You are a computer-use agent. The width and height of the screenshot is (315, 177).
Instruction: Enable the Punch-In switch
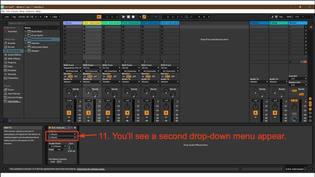pos(182,17)
